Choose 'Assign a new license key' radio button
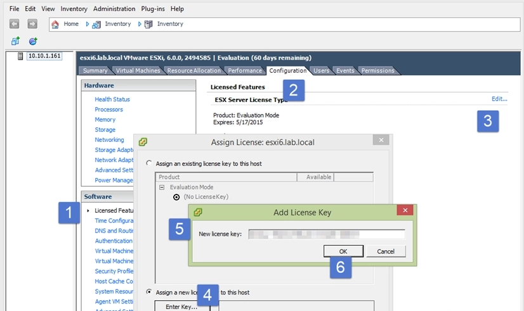This screenshot has height=311, width=524. pos(149,292)
